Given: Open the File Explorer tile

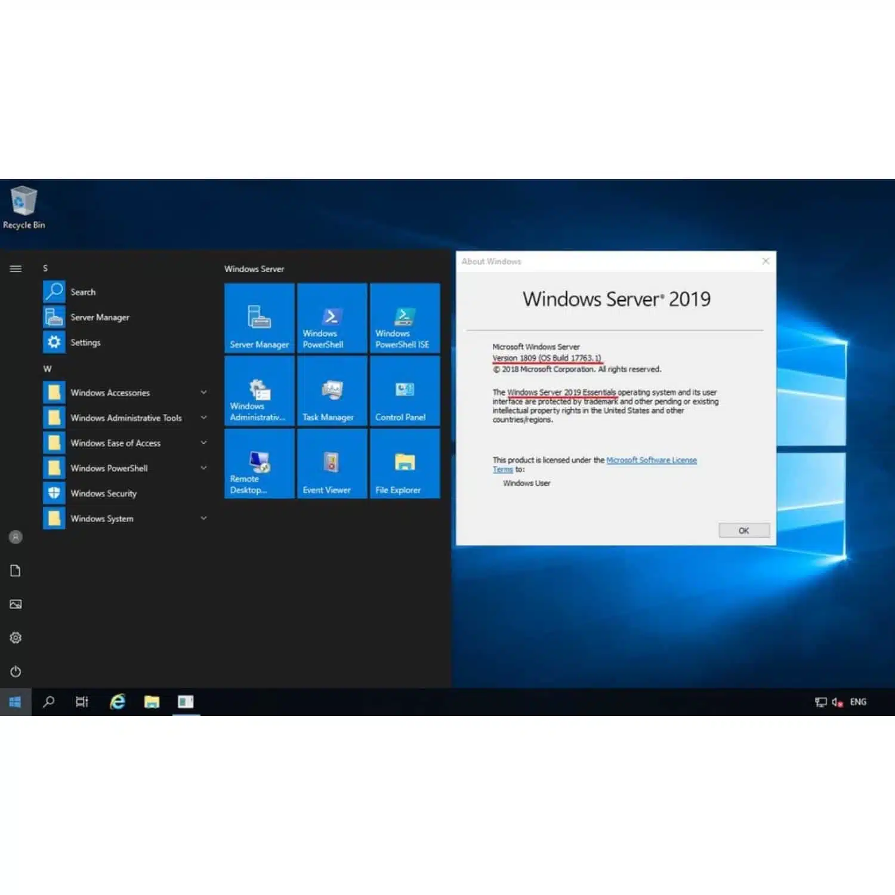Looking at the screenshot, I should pyautogui.click(x=405, y=464).
